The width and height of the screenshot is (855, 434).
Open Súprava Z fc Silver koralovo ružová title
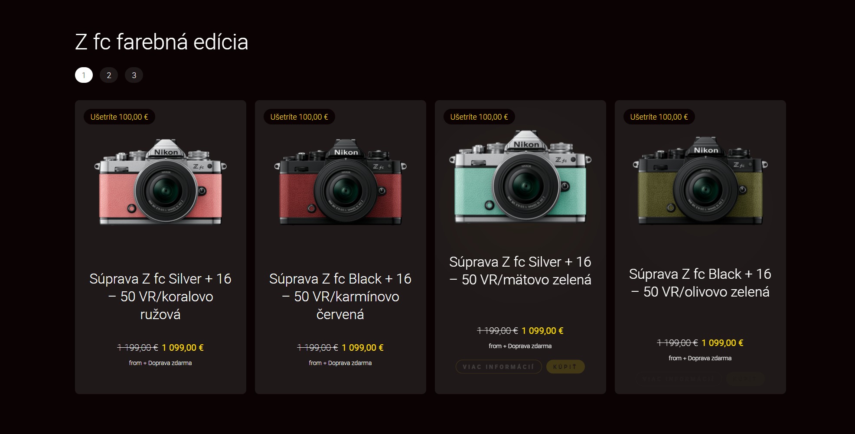tap(160, 297)
